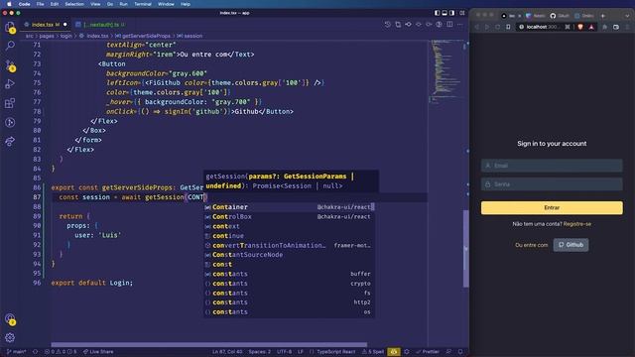635x357 pixels.
Task: Toggle the Panel layout button
Action: coord(444,13)
